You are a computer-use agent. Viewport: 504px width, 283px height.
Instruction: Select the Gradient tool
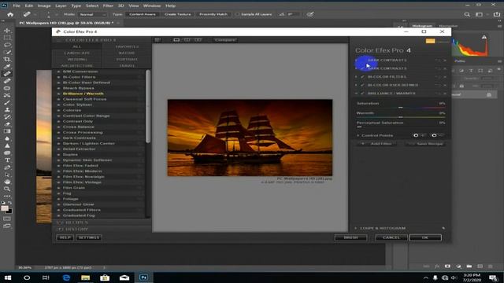7,131
